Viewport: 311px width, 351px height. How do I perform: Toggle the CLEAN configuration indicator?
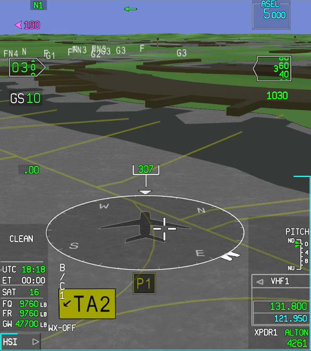click(x=21, y=239)
